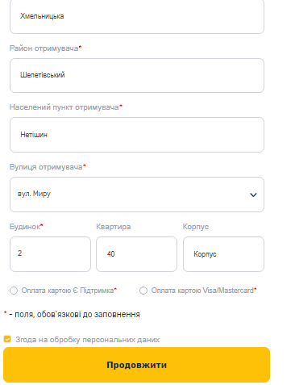Click the Продовжити button

coord(136,365)
